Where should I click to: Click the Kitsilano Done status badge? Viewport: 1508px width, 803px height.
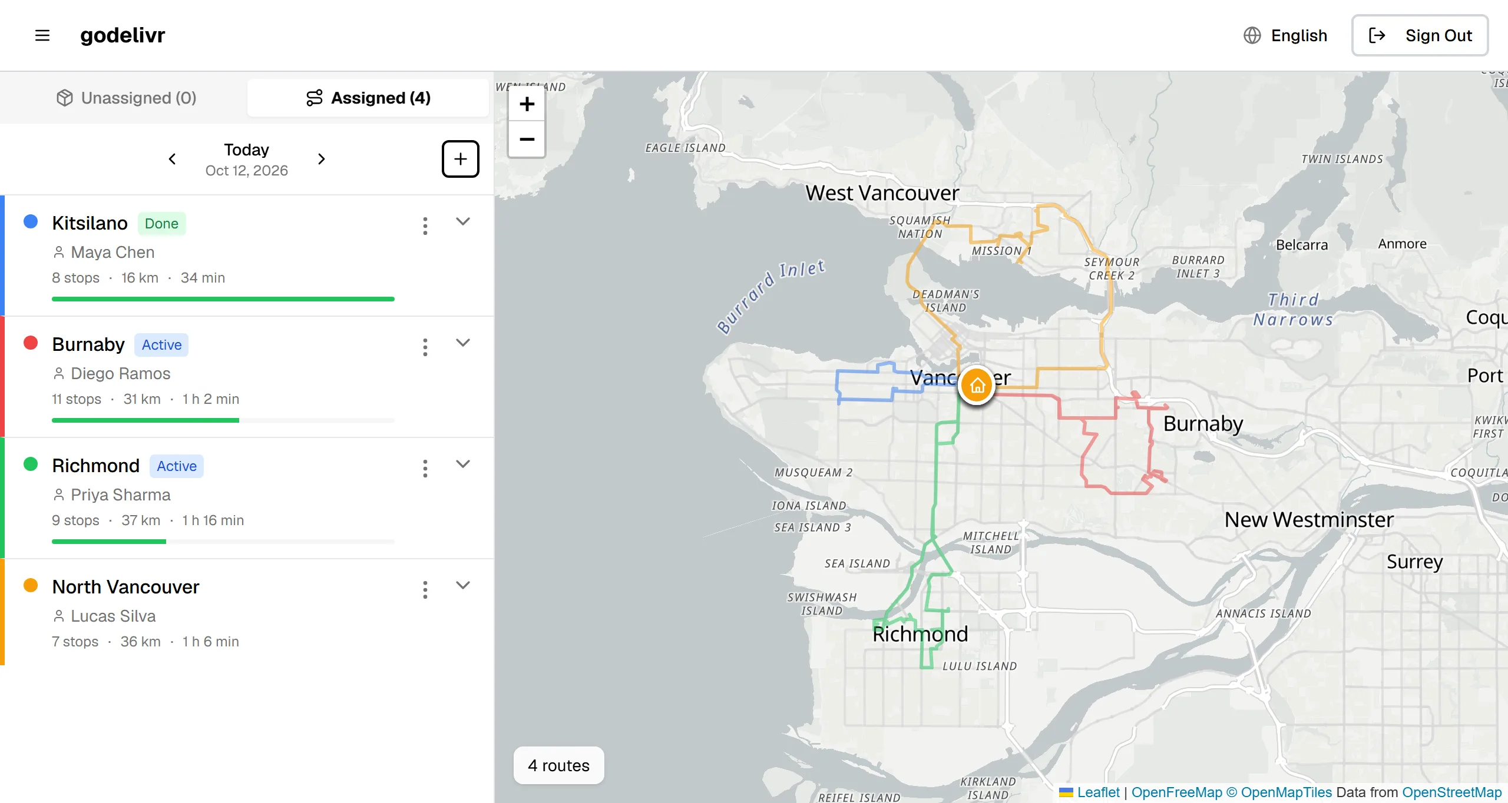point(161,224)
